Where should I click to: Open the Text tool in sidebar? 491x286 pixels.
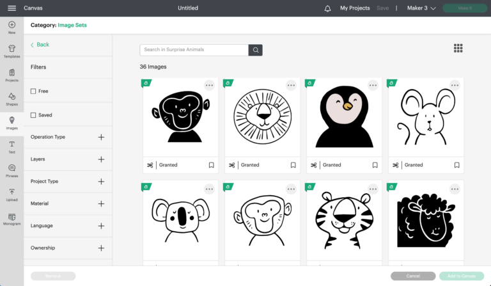[x=12, y=147]
